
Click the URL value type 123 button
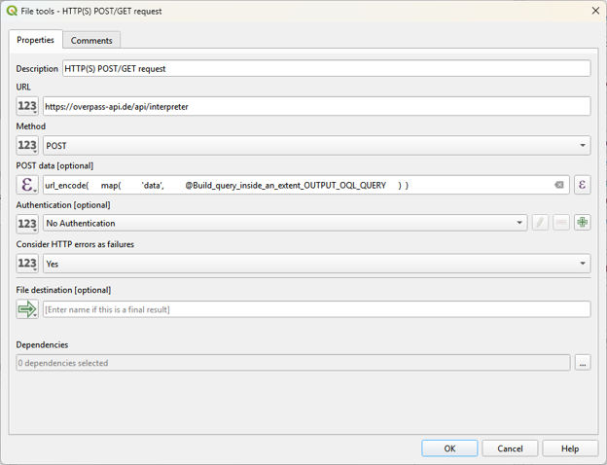click(x=27, y=106)
